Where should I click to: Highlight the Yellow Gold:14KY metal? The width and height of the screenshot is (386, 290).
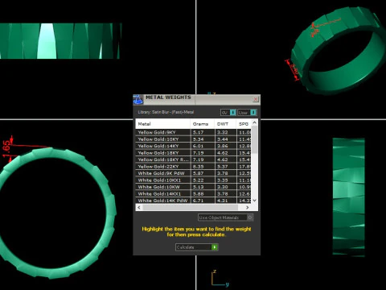click(x=194, y=146)
